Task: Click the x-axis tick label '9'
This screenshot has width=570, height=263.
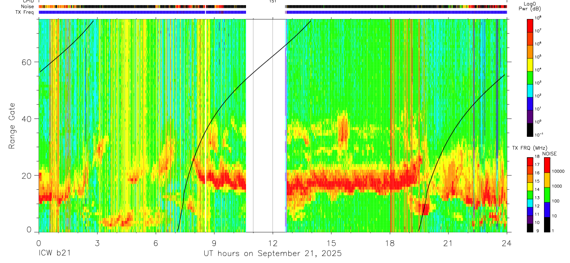Action: (x=214, y=243)
